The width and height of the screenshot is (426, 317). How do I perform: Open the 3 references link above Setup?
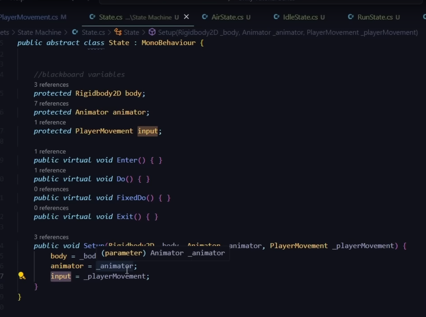(x=51, y=237)
